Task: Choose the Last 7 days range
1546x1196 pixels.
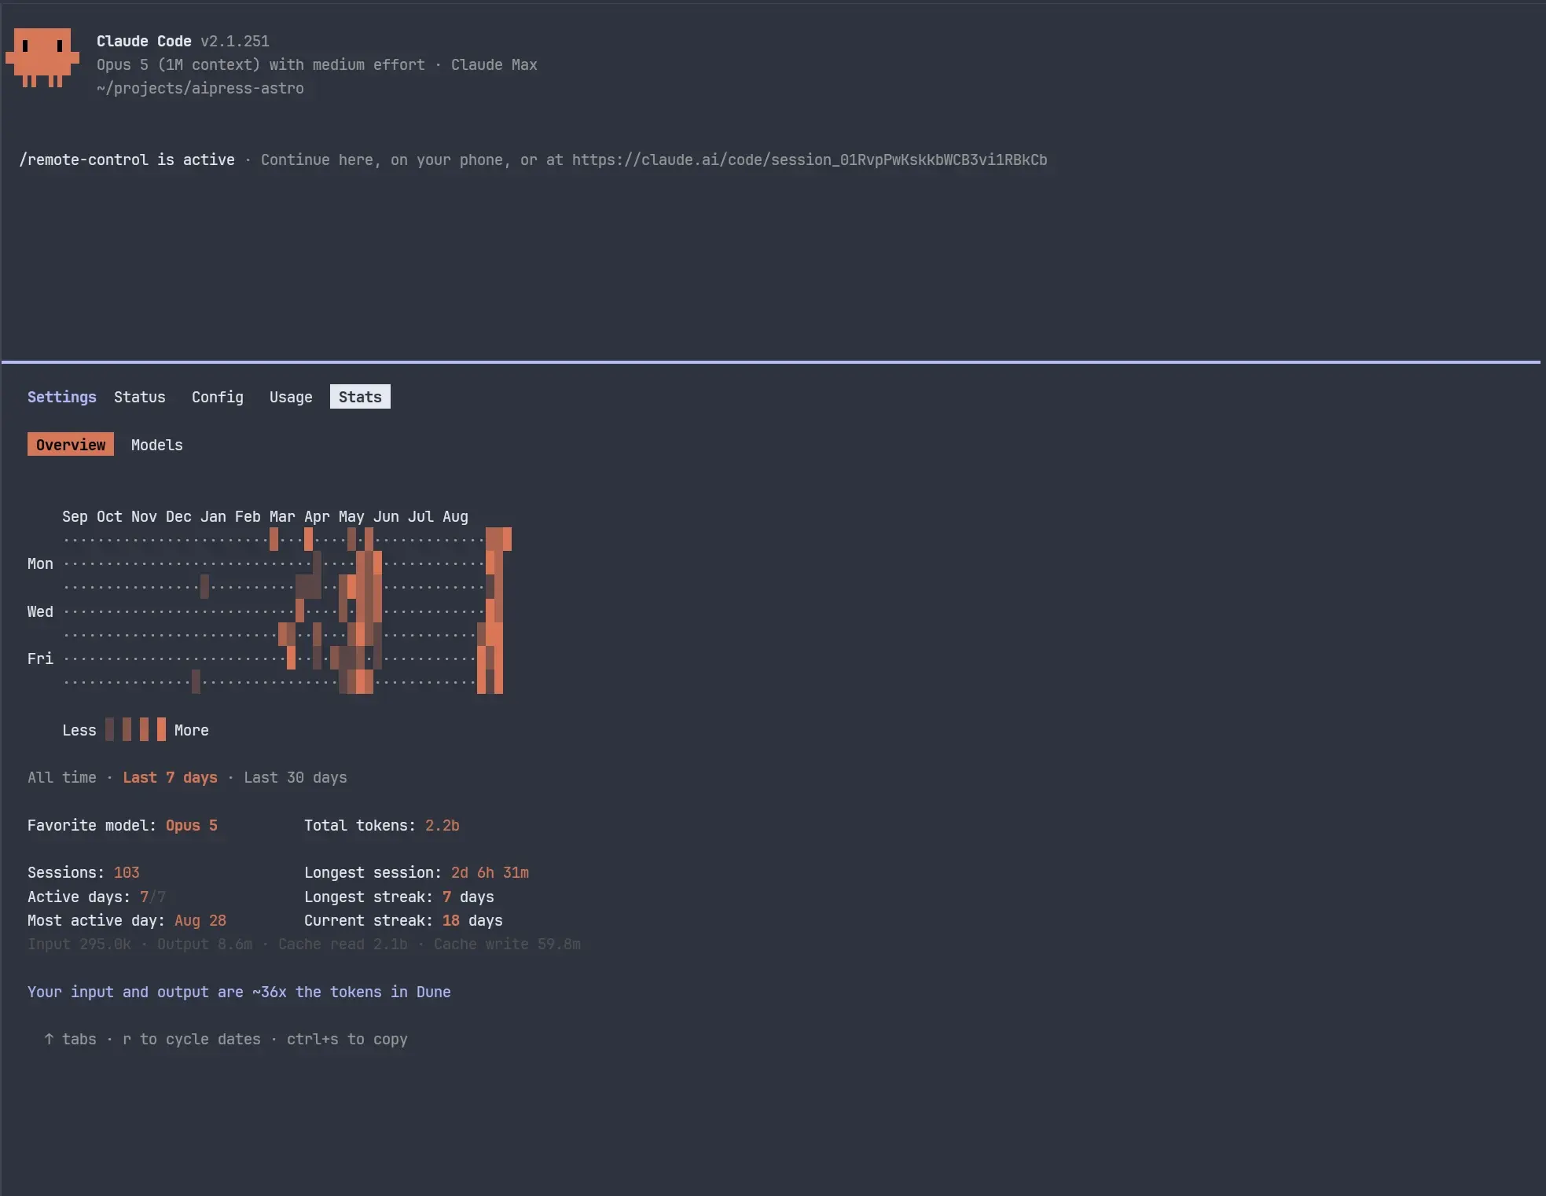Action: pyautogui.click(x=170, y=777)
